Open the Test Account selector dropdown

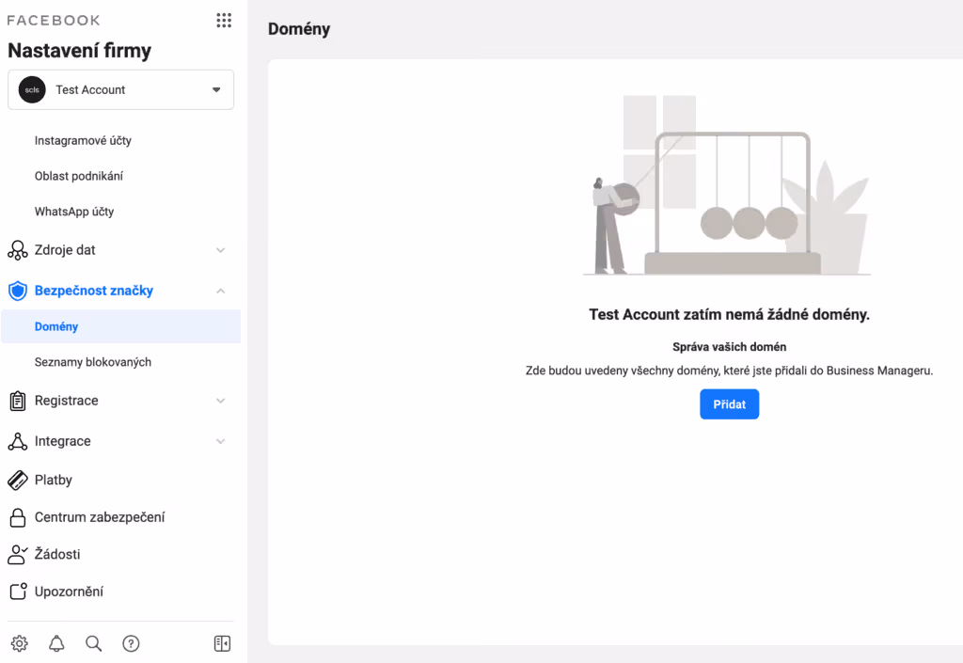click(120, 89)
